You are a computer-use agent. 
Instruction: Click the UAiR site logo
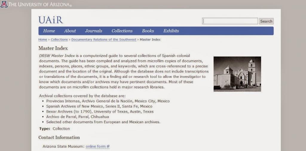pos(51,20)
